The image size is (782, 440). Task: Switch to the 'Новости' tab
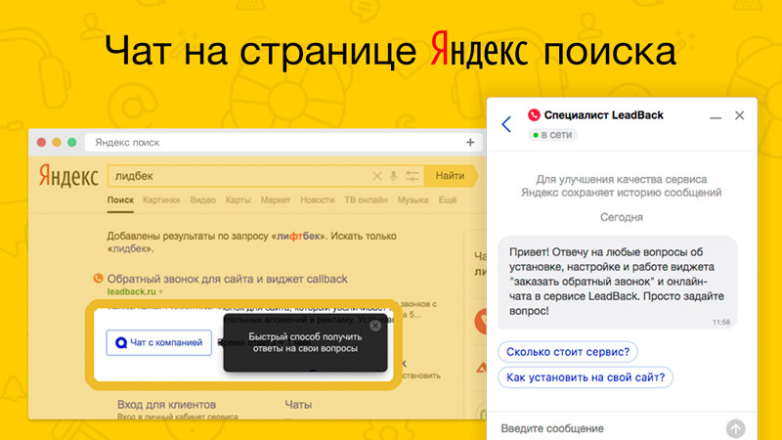click(x=317, y=200)
